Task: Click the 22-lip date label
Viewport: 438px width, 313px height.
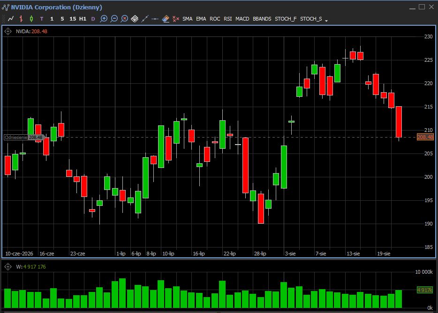Action: [230, 254]
